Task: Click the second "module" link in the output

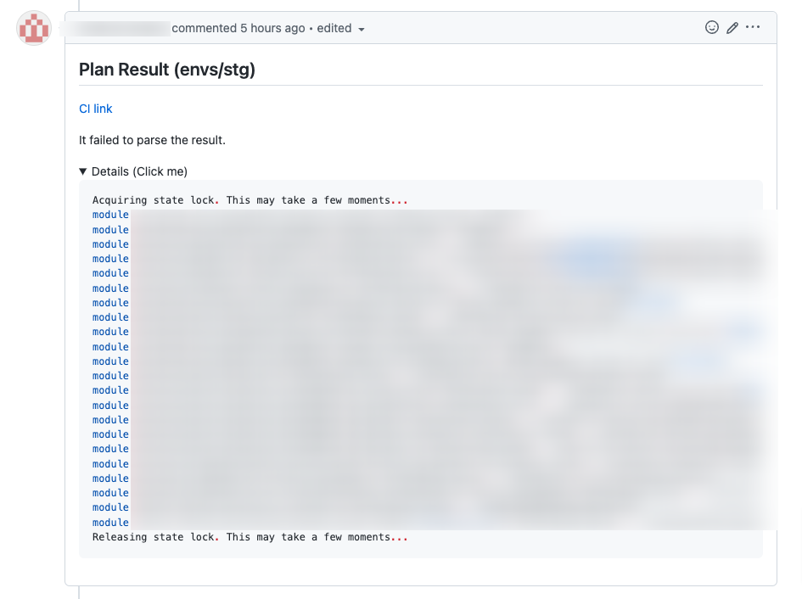Action: click(x=110, y=229)
